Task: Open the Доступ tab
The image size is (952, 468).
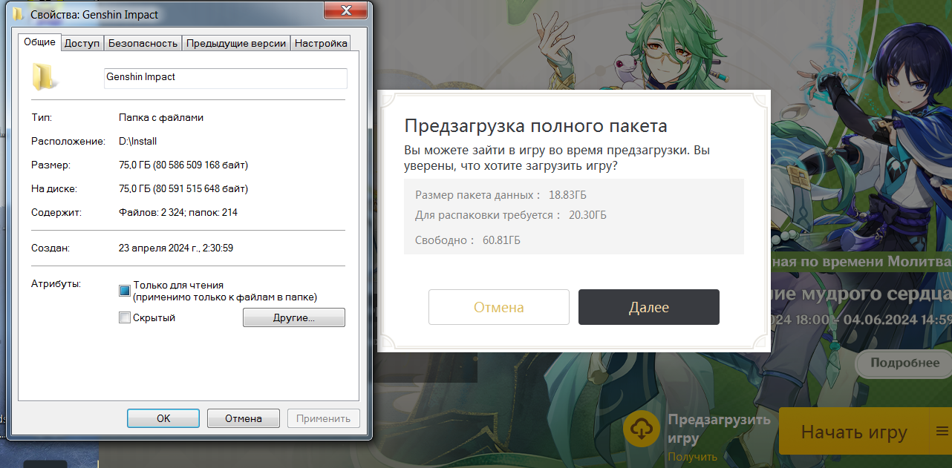Action: pyautogui.click(x=82, y=43)
